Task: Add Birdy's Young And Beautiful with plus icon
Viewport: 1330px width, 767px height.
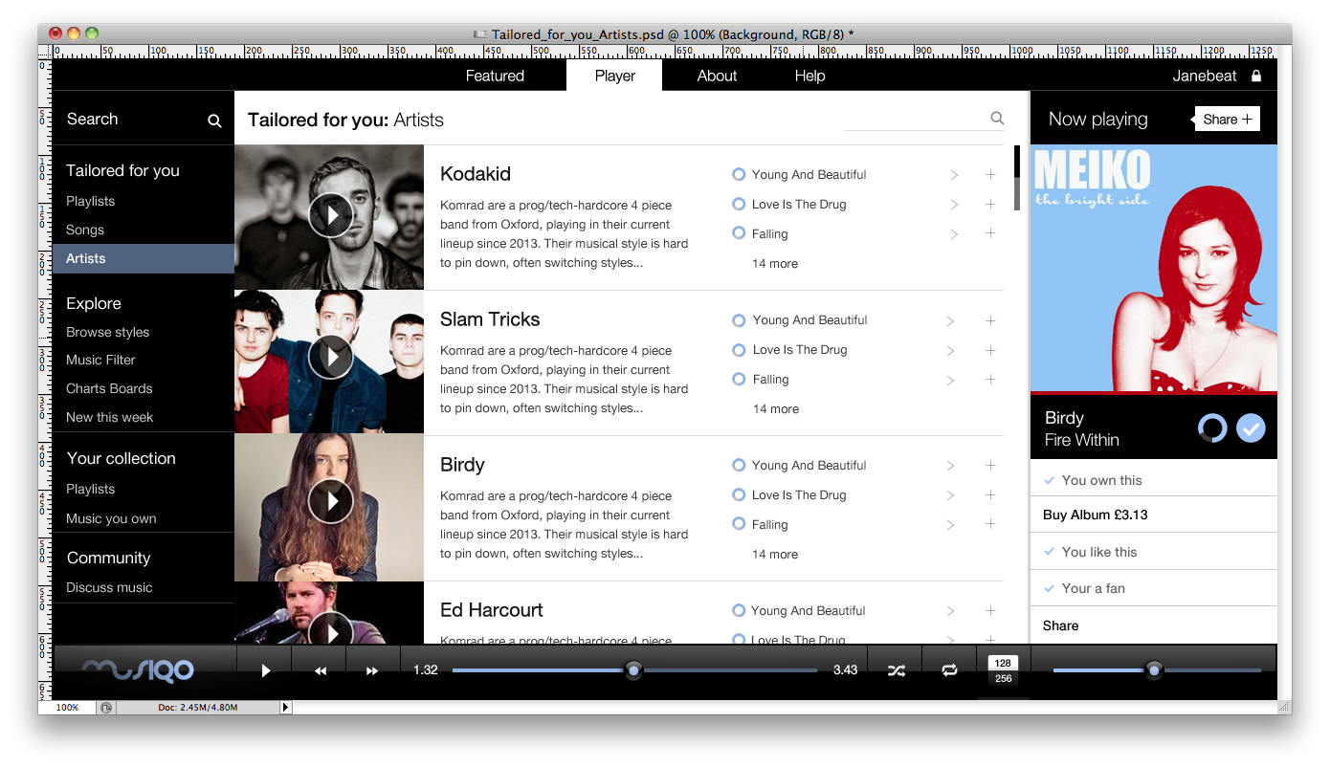Action: click(990, 465)
